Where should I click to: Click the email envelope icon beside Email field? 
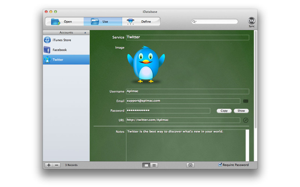click(246, 101)
